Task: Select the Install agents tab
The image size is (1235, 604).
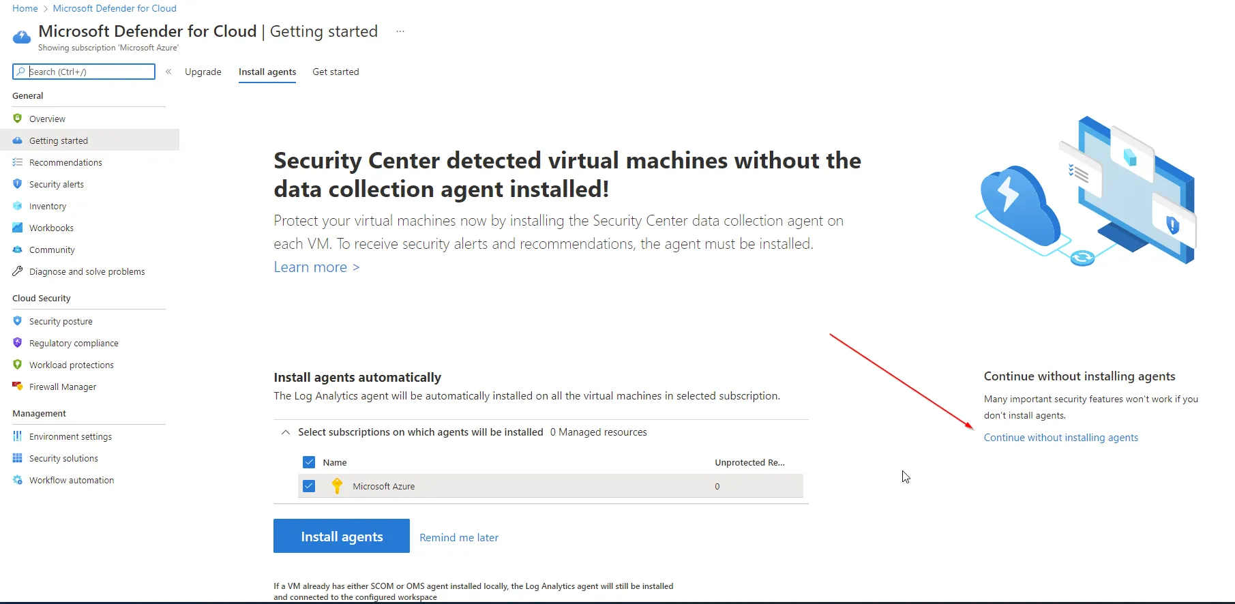Action: click(x=267, y=72)
